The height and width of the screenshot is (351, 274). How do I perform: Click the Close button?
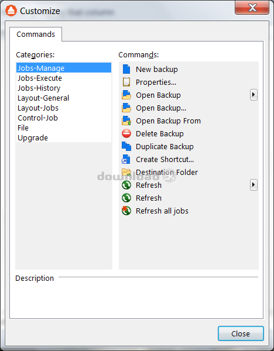click(241, 333)
